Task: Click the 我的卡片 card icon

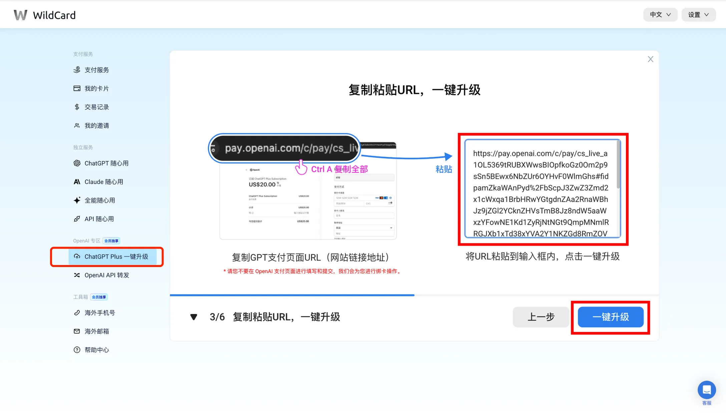Action: (x=77, y=88)
